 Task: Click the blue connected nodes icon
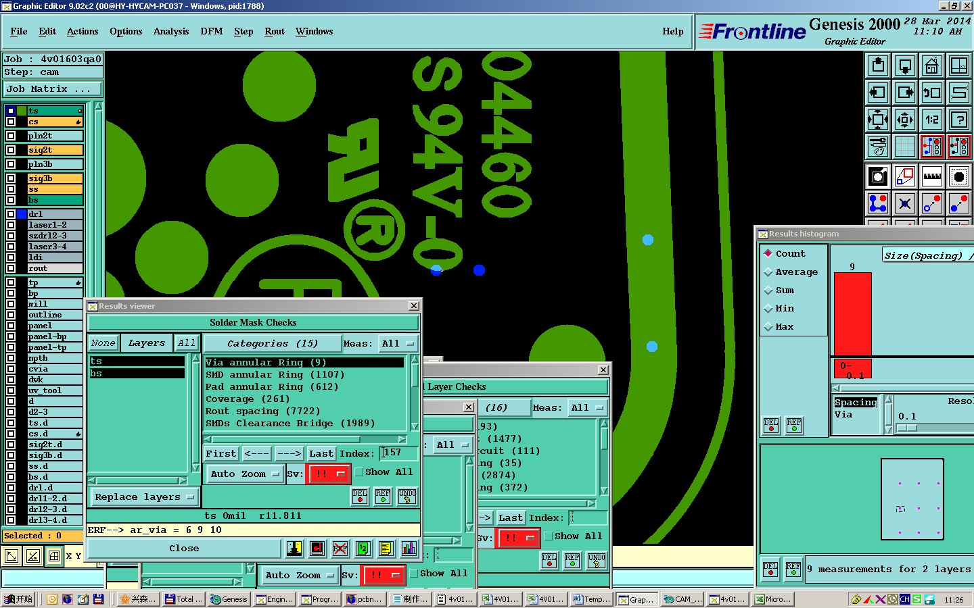[878, 203]
